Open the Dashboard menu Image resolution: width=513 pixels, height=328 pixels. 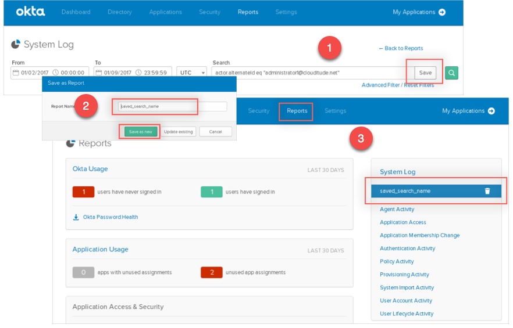(76, 12)
